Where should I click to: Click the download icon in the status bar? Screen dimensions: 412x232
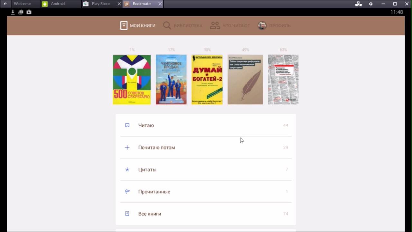(x=13, y=12)
